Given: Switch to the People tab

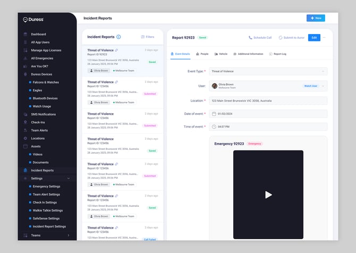Looking at the screenshot, I should click(202, 54).
